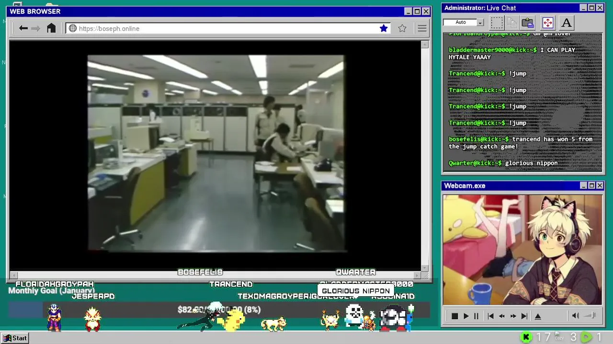Click the dashed selection tool in Live Chat
The image size is (613, 344).
coord(497,22)
